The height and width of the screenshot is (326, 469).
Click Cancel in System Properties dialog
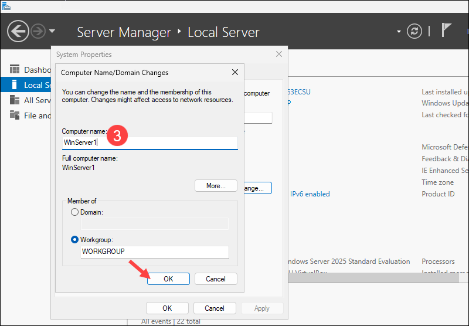[x=215, y=308]
